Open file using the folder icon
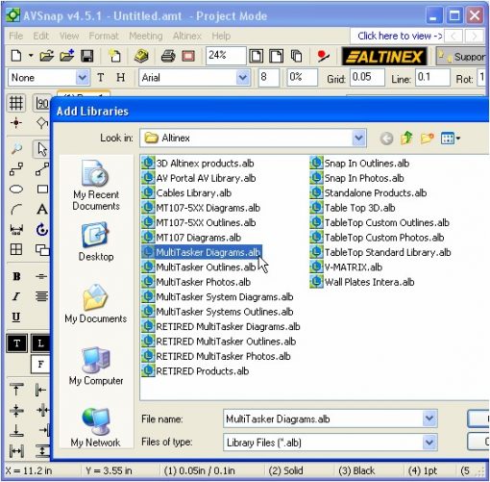 [x=46, y=56]
